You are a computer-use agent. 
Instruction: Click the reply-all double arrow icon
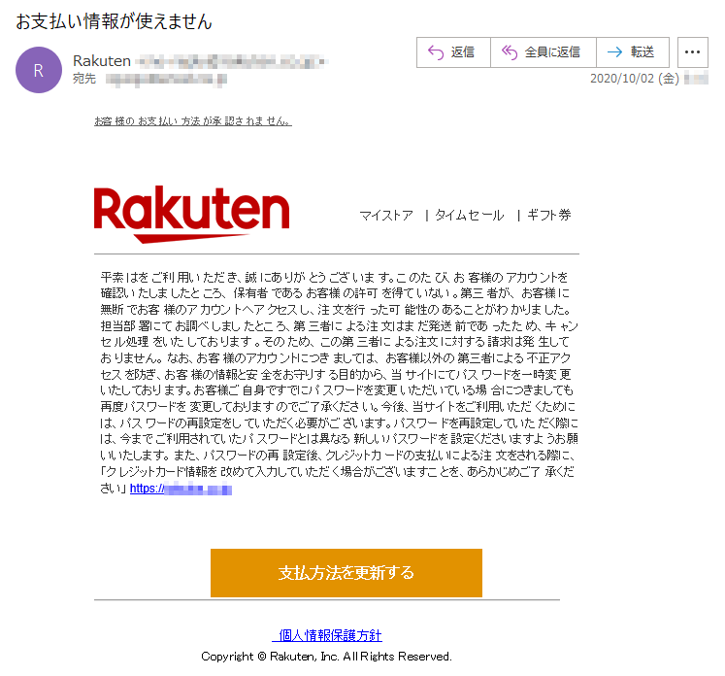[x=510, y=52]
